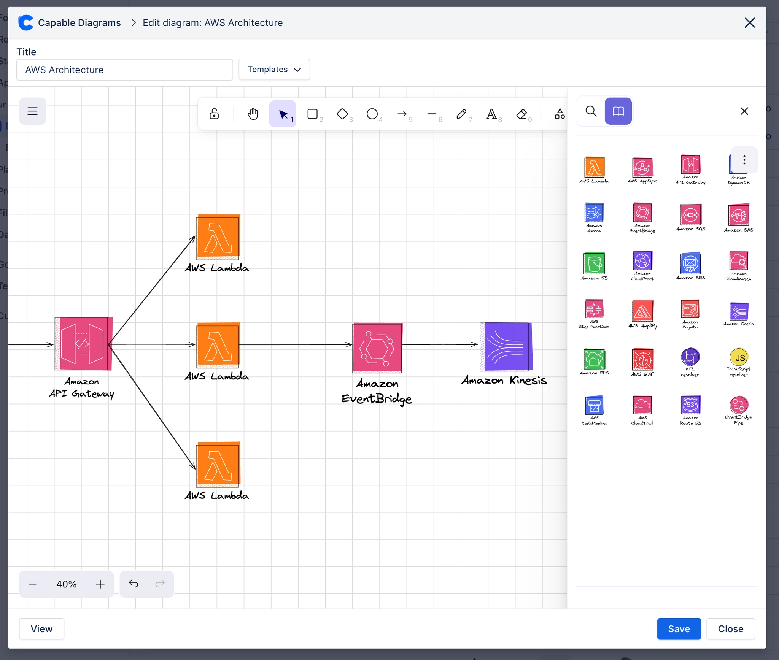The width and height of the screenshot is (779, 660).
Task: Open library three-dot options menu
Action: point(744,160)
